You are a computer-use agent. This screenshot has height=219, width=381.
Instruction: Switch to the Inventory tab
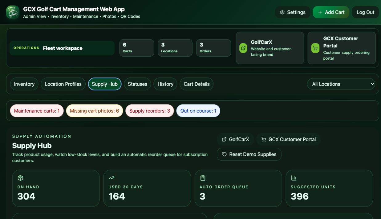coord(24,84)
